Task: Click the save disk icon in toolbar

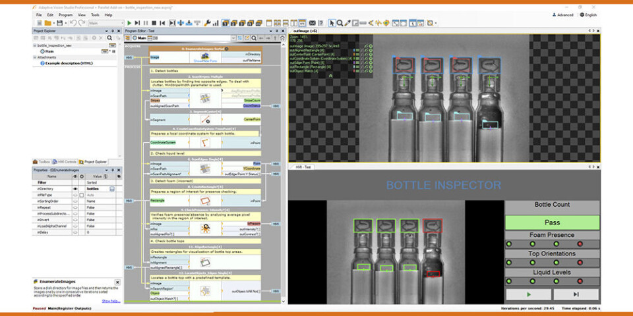Action: (60, 23)
